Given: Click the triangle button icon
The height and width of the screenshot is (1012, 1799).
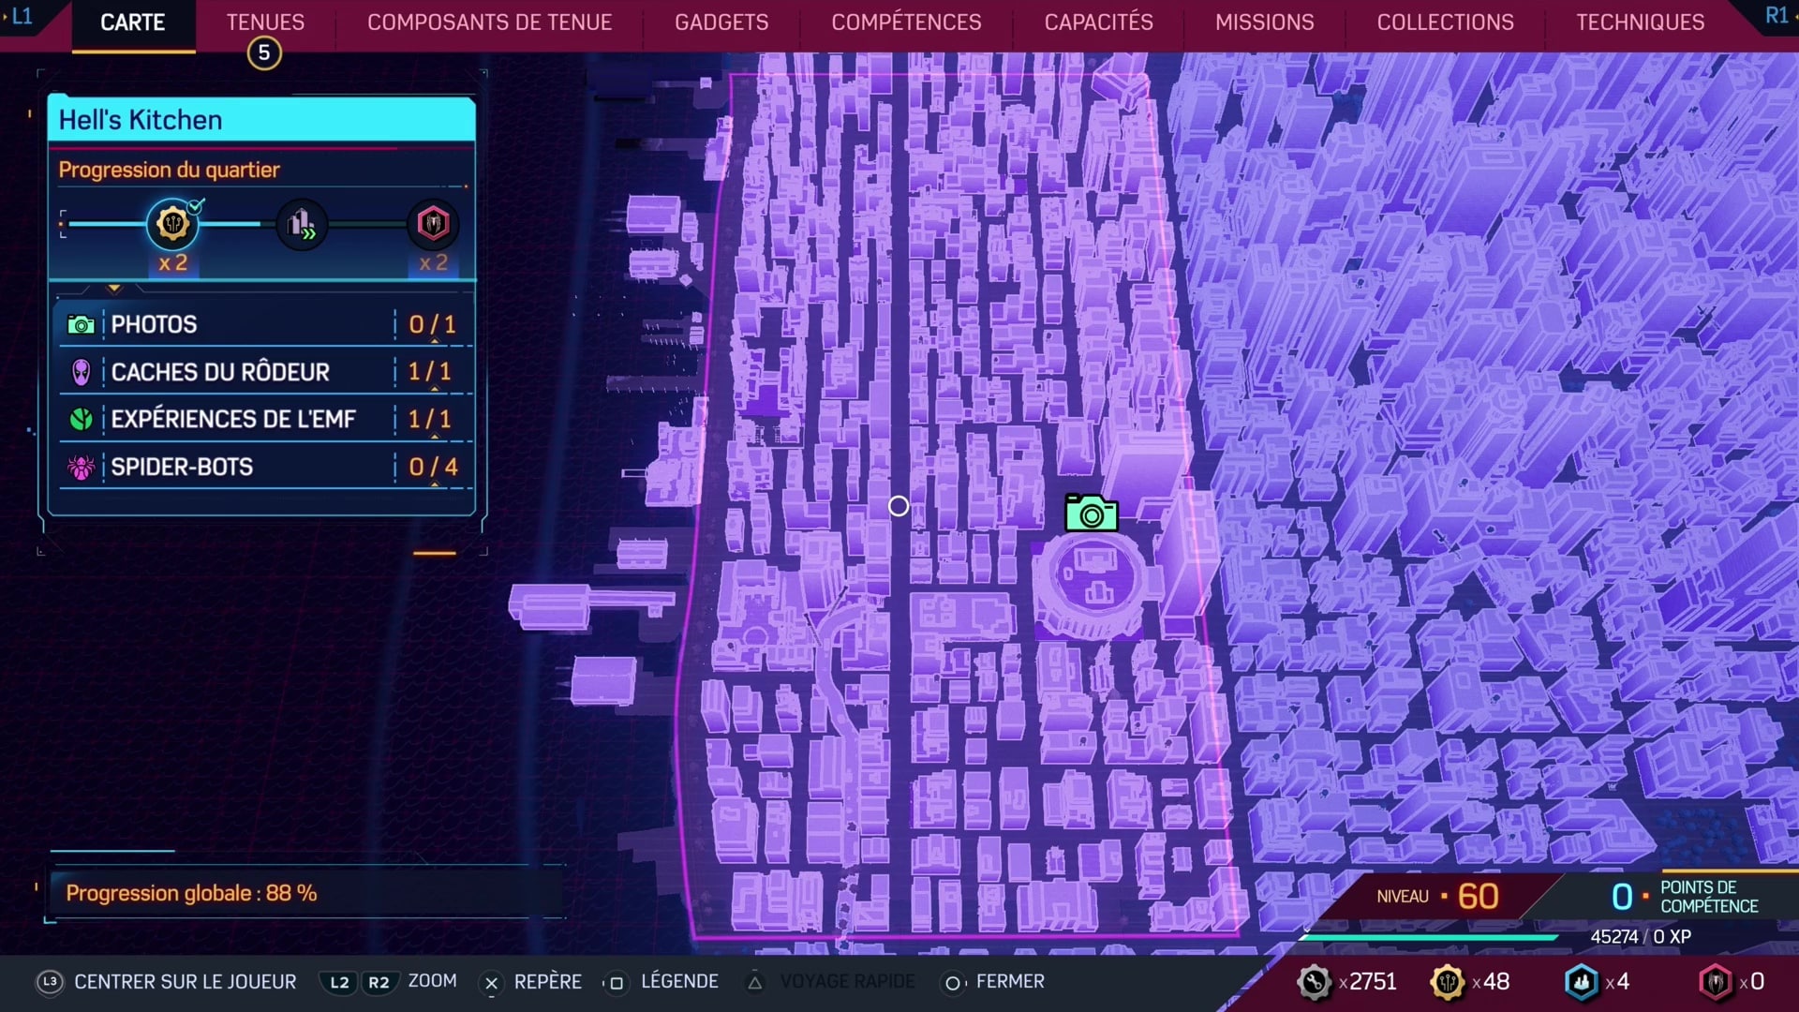Looking at the screenshot, I should (x=754, y=982).
